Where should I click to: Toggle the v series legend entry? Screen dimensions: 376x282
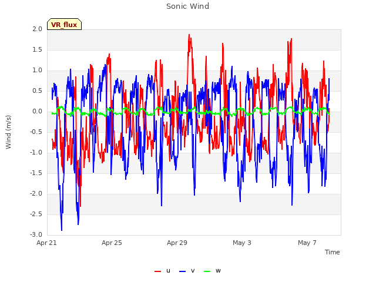coord(187,271)
